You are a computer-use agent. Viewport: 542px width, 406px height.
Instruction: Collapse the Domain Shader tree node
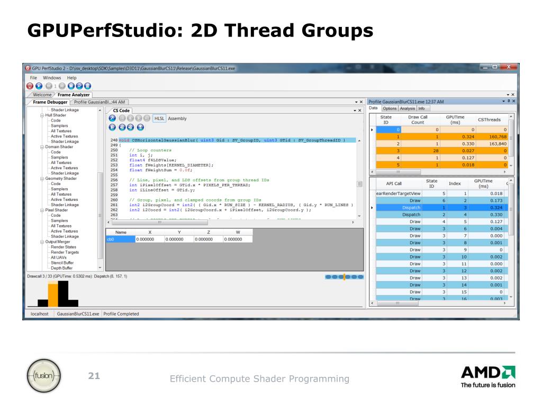pos(42,147)
